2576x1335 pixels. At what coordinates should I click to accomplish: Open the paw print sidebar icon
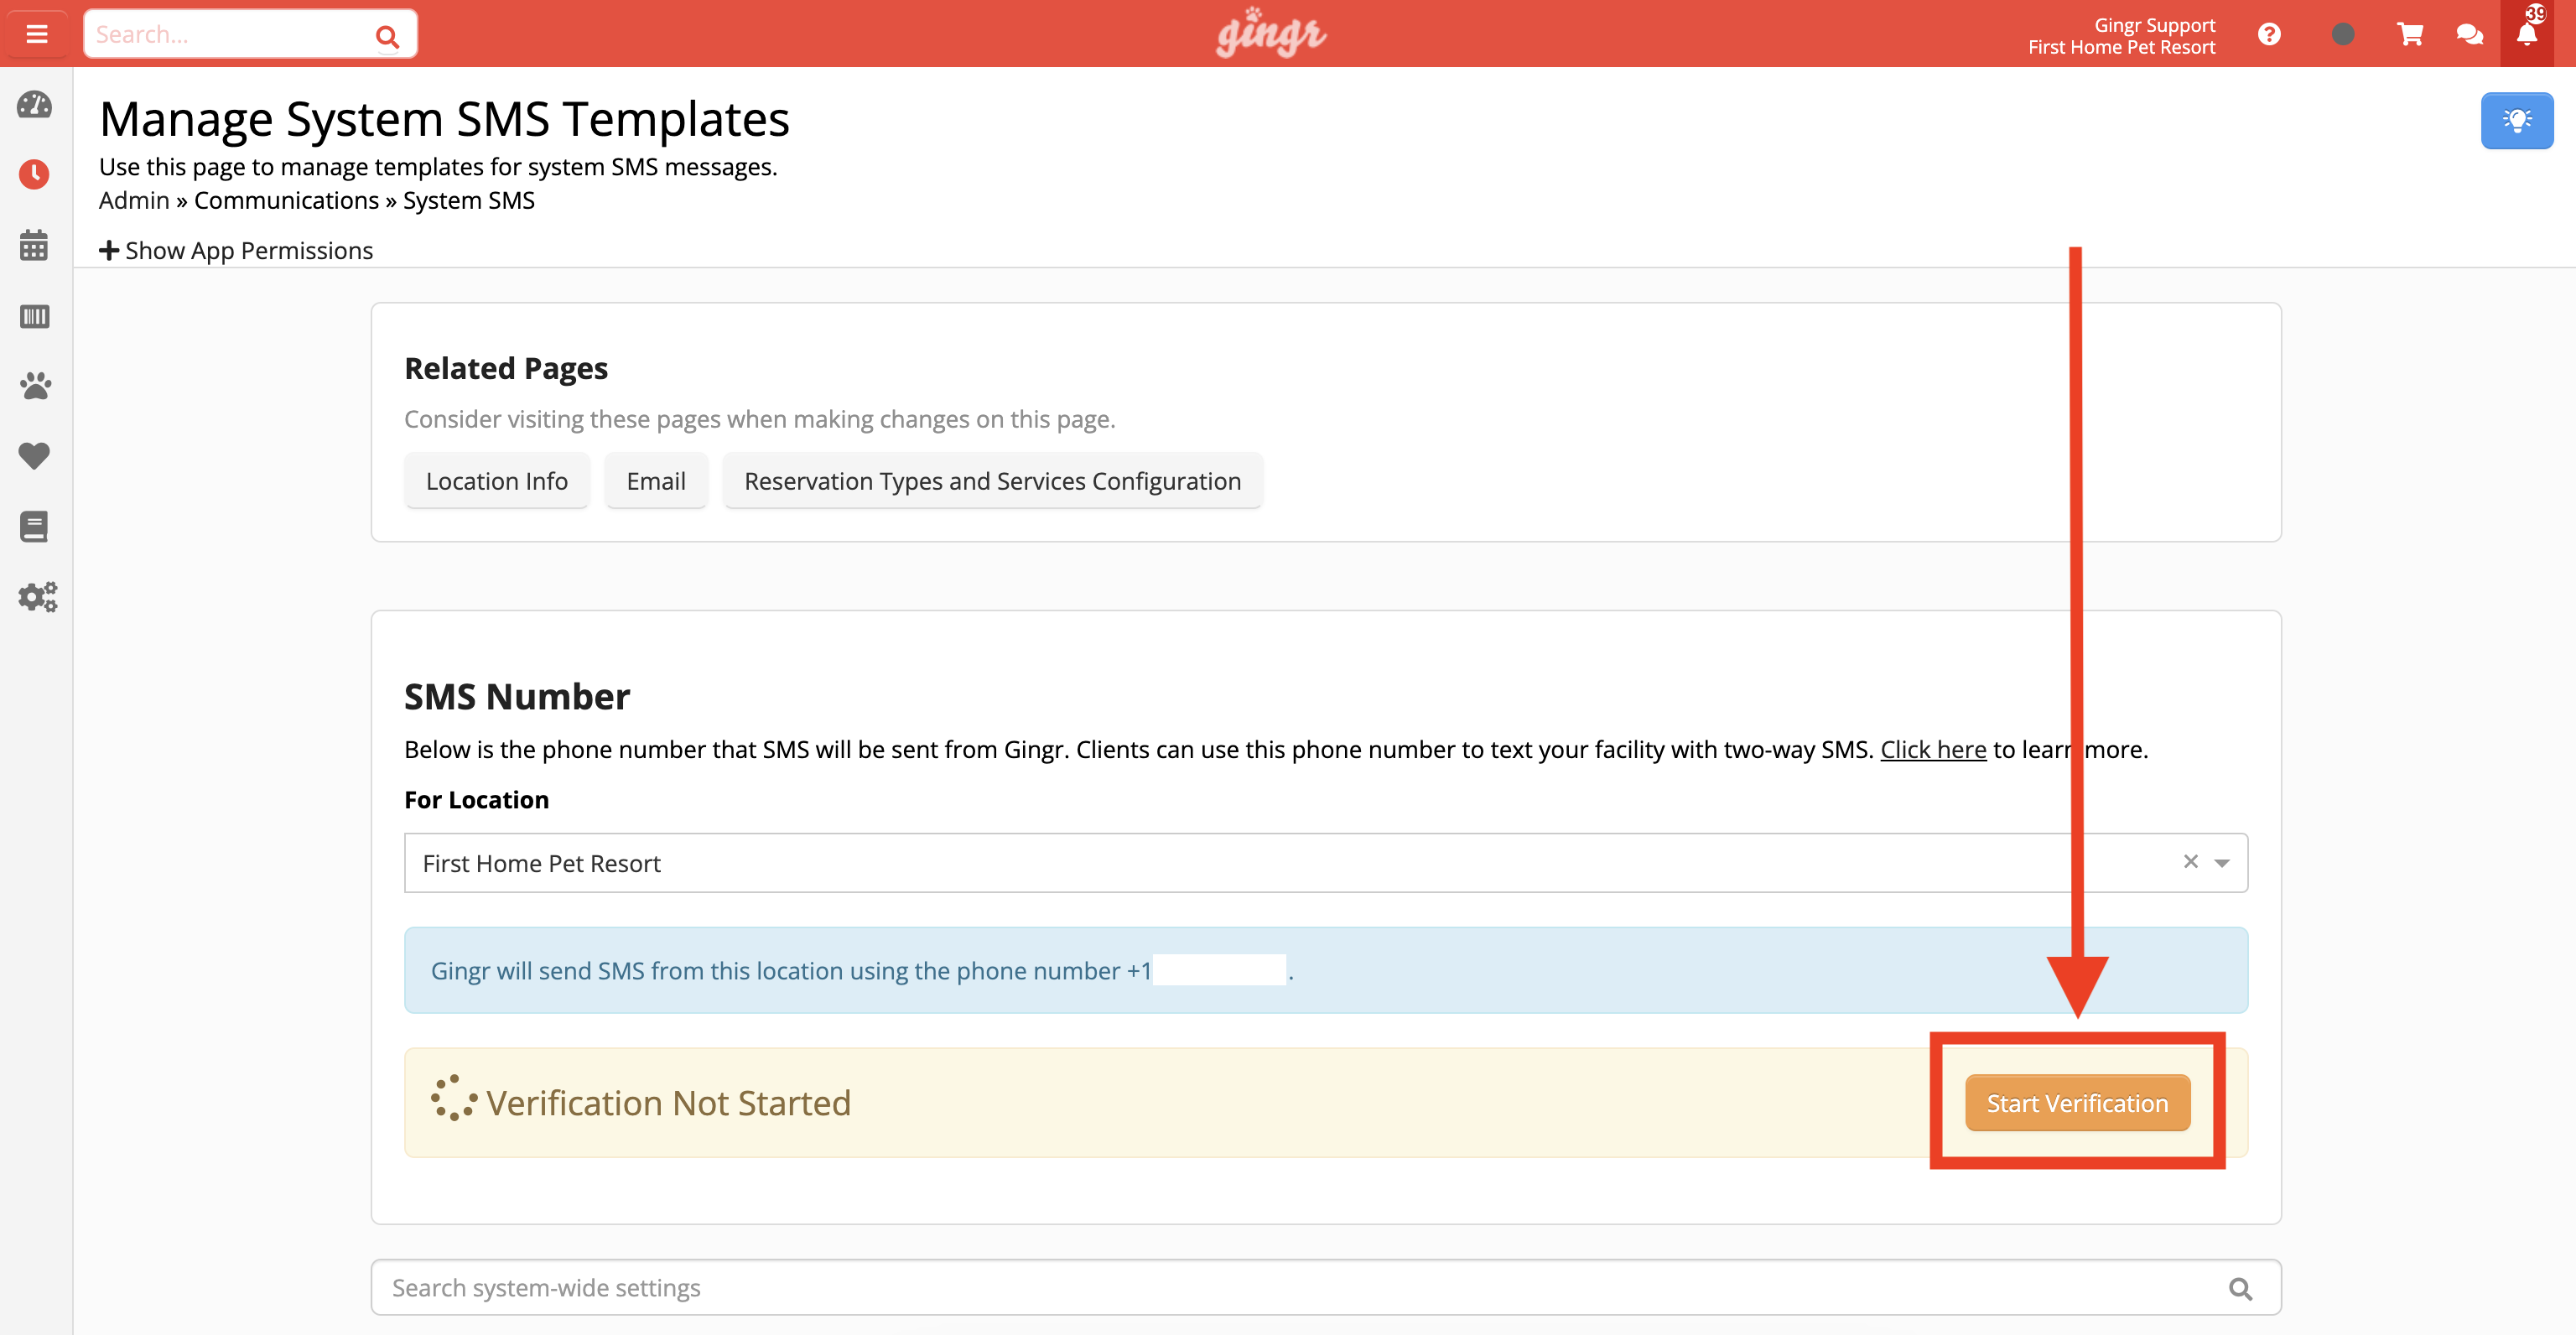(x=35, y=386)
